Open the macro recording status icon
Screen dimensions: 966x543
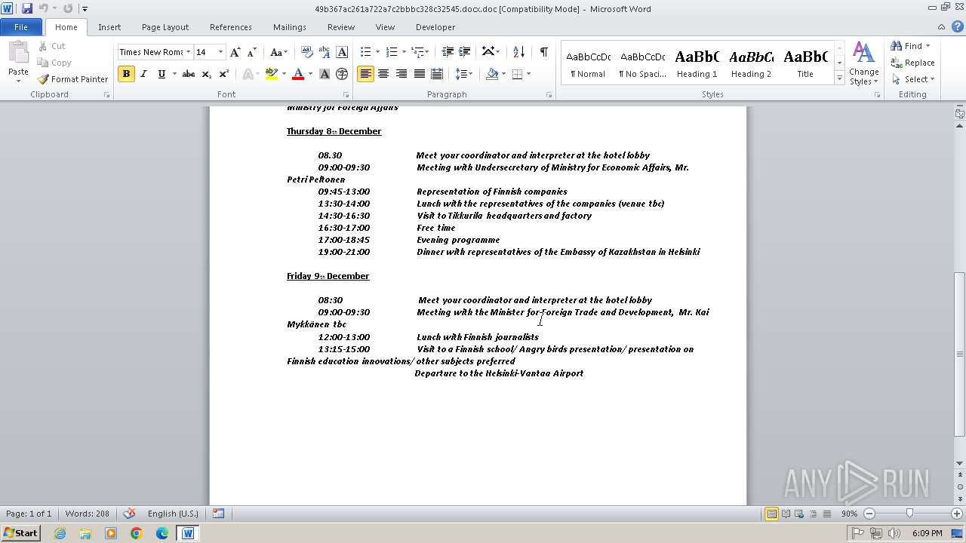(x=218, y=514)
